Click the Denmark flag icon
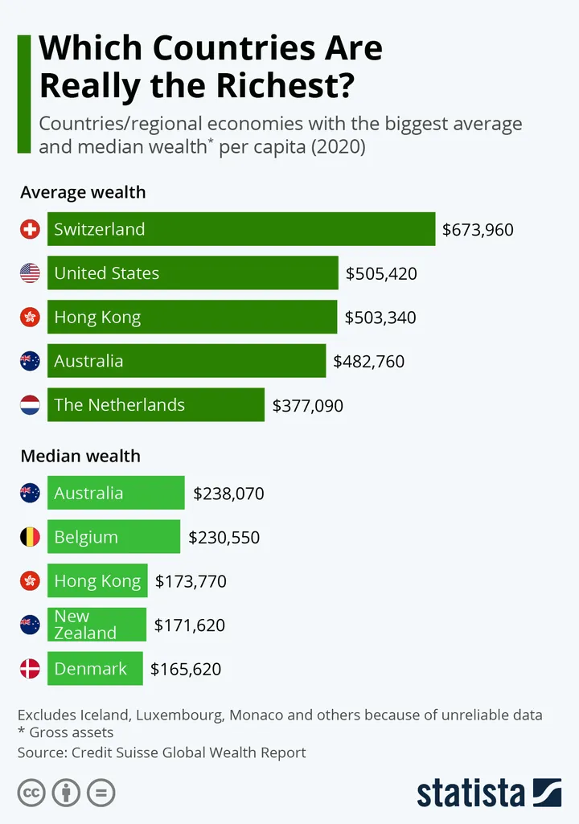This screenshot has height=824, width=579. click(x=30, y=669)
